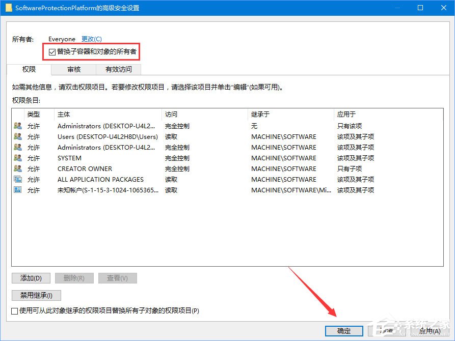Click the 更改(C) link next to Everyone
The width and height of the screenshot is (455, 341).
[x=91, y=39]
